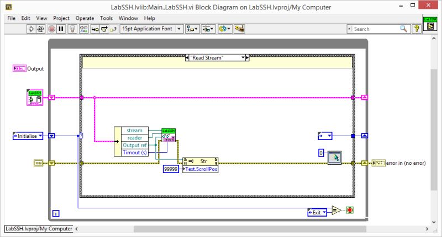Click the pink left shift register
The width and height of the screenshot is (442, 237).
coord(51,98)
